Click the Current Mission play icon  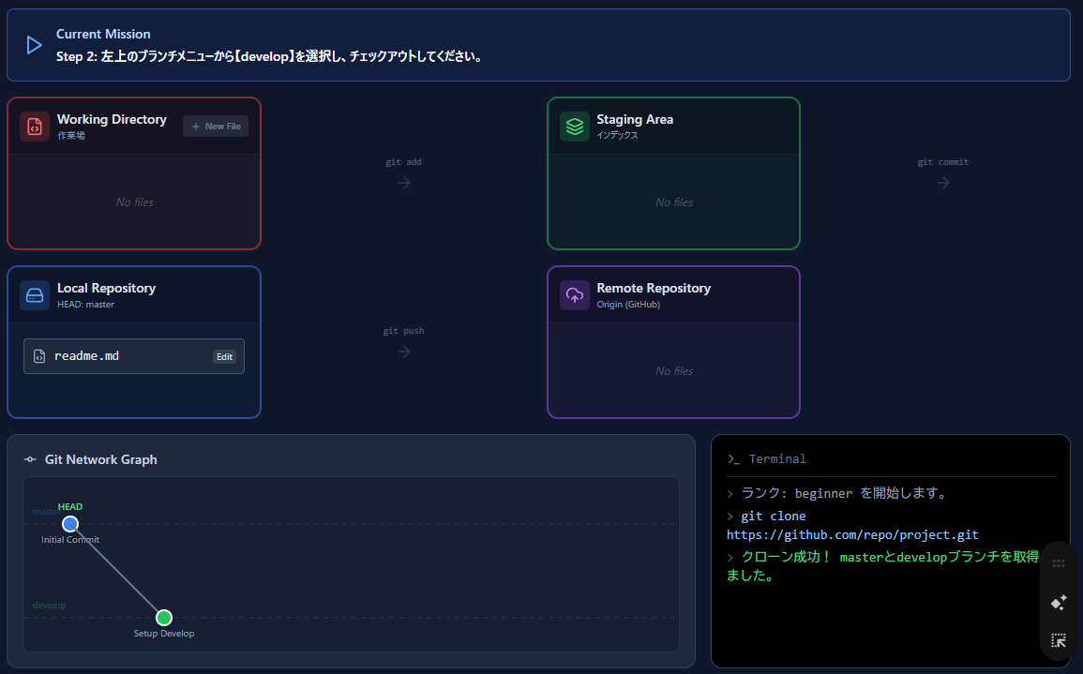point(35,45)
